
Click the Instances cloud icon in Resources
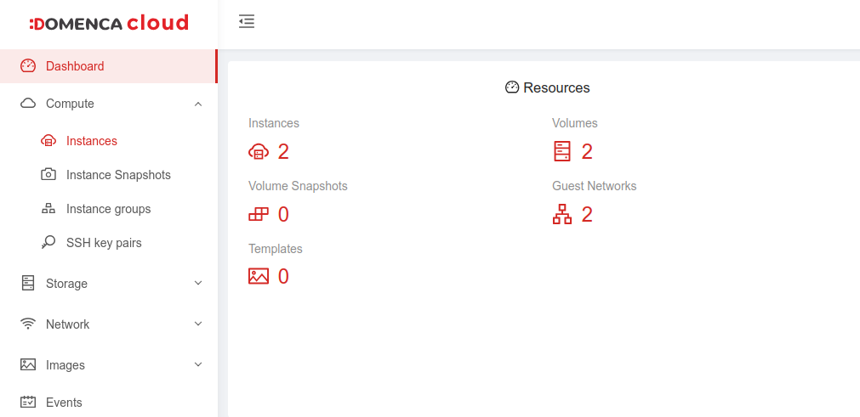259,152
